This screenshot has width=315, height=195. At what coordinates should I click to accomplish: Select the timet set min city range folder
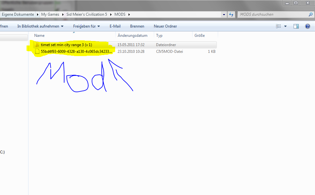coord(66,45)
